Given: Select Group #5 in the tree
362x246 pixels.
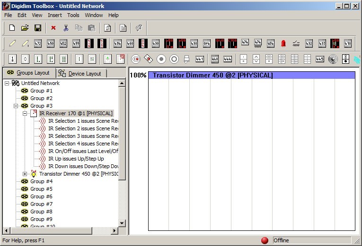Looking at the screenshot, I should (x=41, y=189).
